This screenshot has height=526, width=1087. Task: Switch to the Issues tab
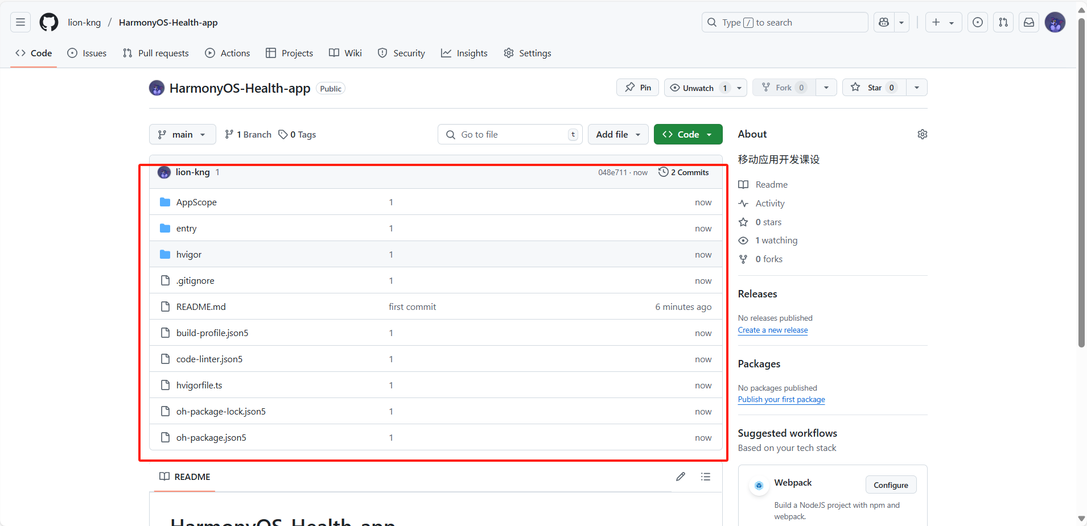87,53
